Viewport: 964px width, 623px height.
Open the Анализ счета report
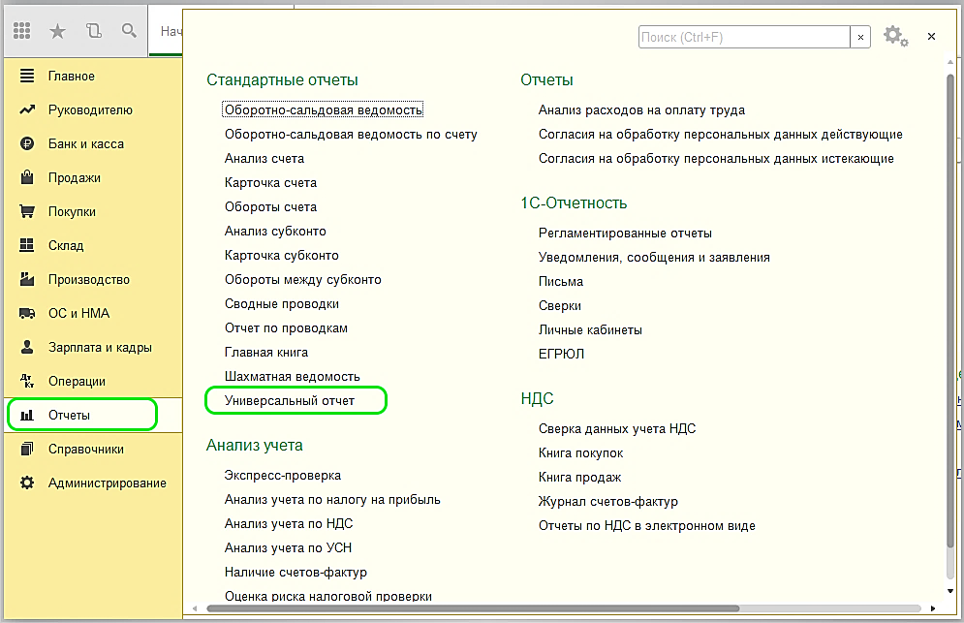tap(264, 159)
